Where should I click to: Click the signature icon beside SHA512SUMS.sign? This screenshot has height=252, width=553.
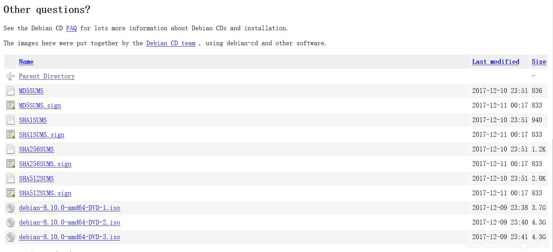pyautogui.click(x=10, y=193)
